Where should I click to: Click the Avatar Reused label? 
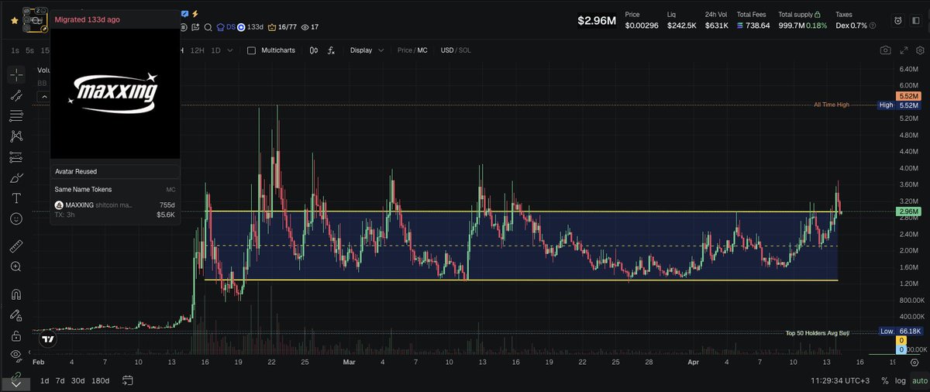(76, 171)
